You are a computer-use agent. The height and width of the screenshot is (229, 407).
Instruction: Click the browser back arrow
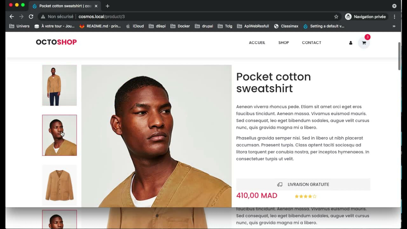(12, 17)
